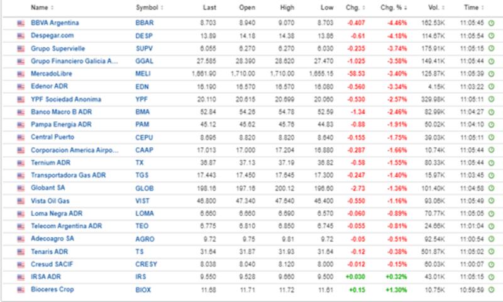Click the US flag icon beside Central Puerto

tap(21, 137)
